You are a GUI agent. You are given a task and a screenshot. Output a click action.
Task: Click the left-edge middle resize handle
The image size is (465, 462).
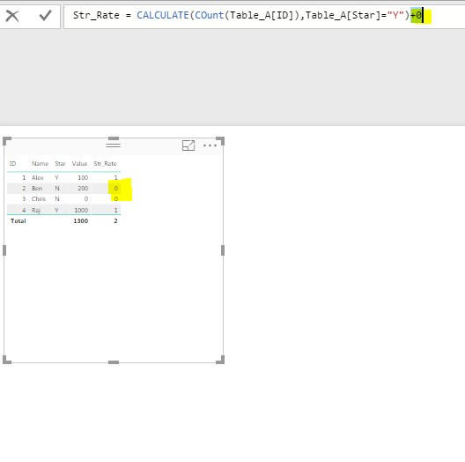pyautogui.click(x=4, y=250)
